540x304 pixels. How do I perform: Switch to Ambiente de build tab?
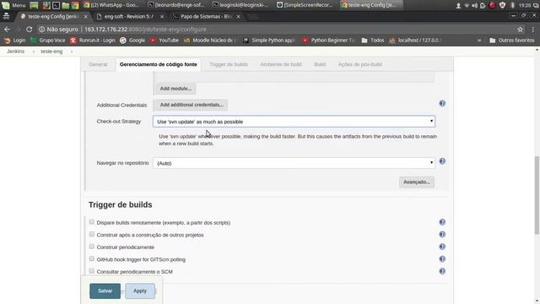point(281,64)
